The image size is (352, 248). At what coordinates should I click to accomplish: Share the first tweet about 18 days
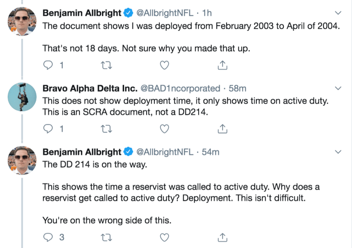[x=222, y=66]
